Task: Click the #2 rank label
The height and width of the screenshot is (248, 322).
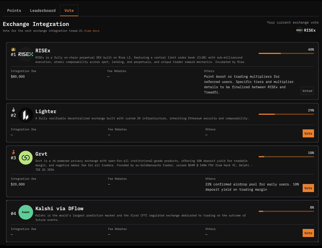Action: point(13,115)
